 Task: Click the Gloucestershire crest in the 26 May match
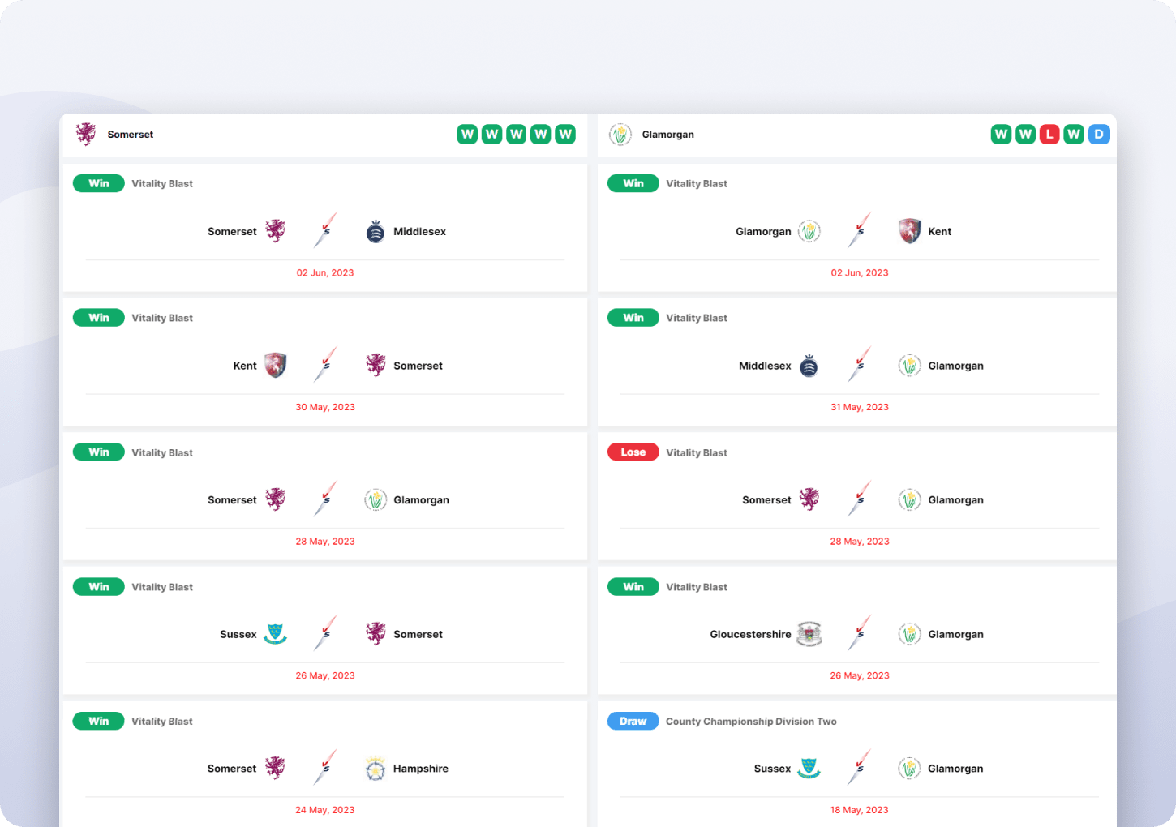(809, 635)
